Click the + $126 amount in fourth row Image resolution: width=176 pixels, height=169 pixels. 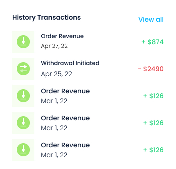pyautogui.click(x=153, y=123)
